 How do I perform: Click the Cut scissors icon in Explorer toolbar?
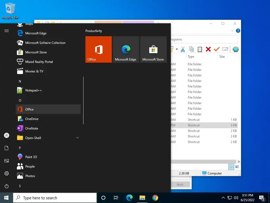pos(183,49)
